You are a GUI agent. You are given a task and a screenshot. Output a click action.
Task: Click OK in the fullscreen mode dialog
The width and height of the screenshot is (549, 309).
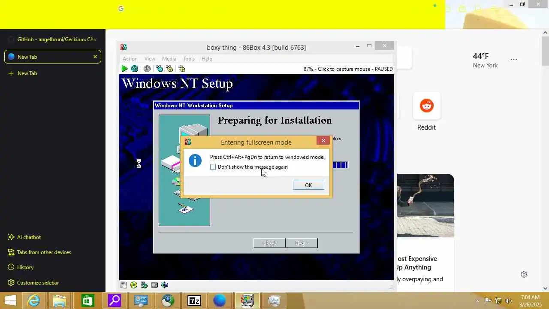(x=308, y=185)
